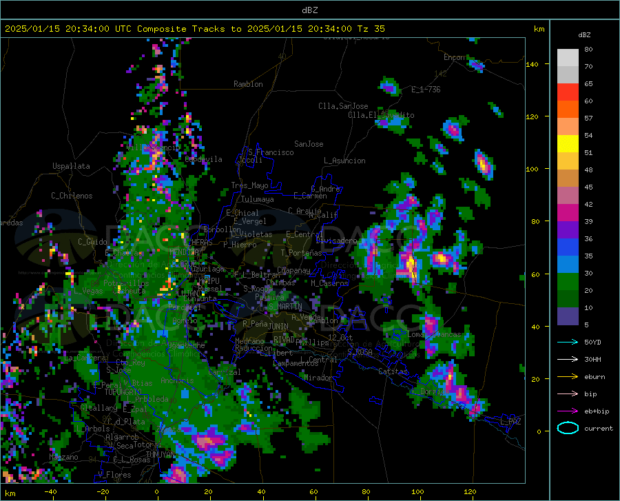The width and height of the screenshot is (620, 501).
Task: Pick the light gray 70-80 dBZ swatch
Action: pyautogui.click(x=568, y=58)
